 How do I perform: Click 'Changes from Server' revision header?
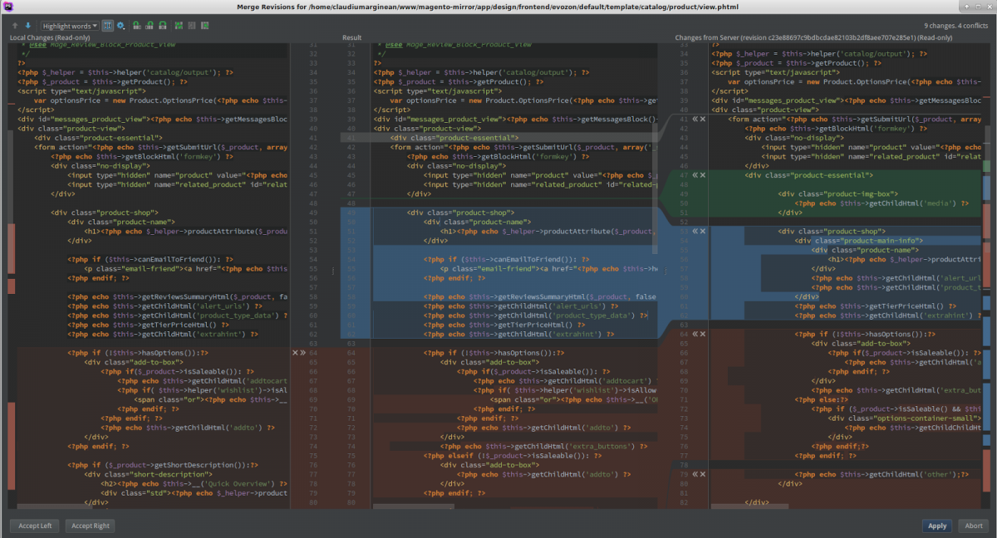[x=813, y=37]
